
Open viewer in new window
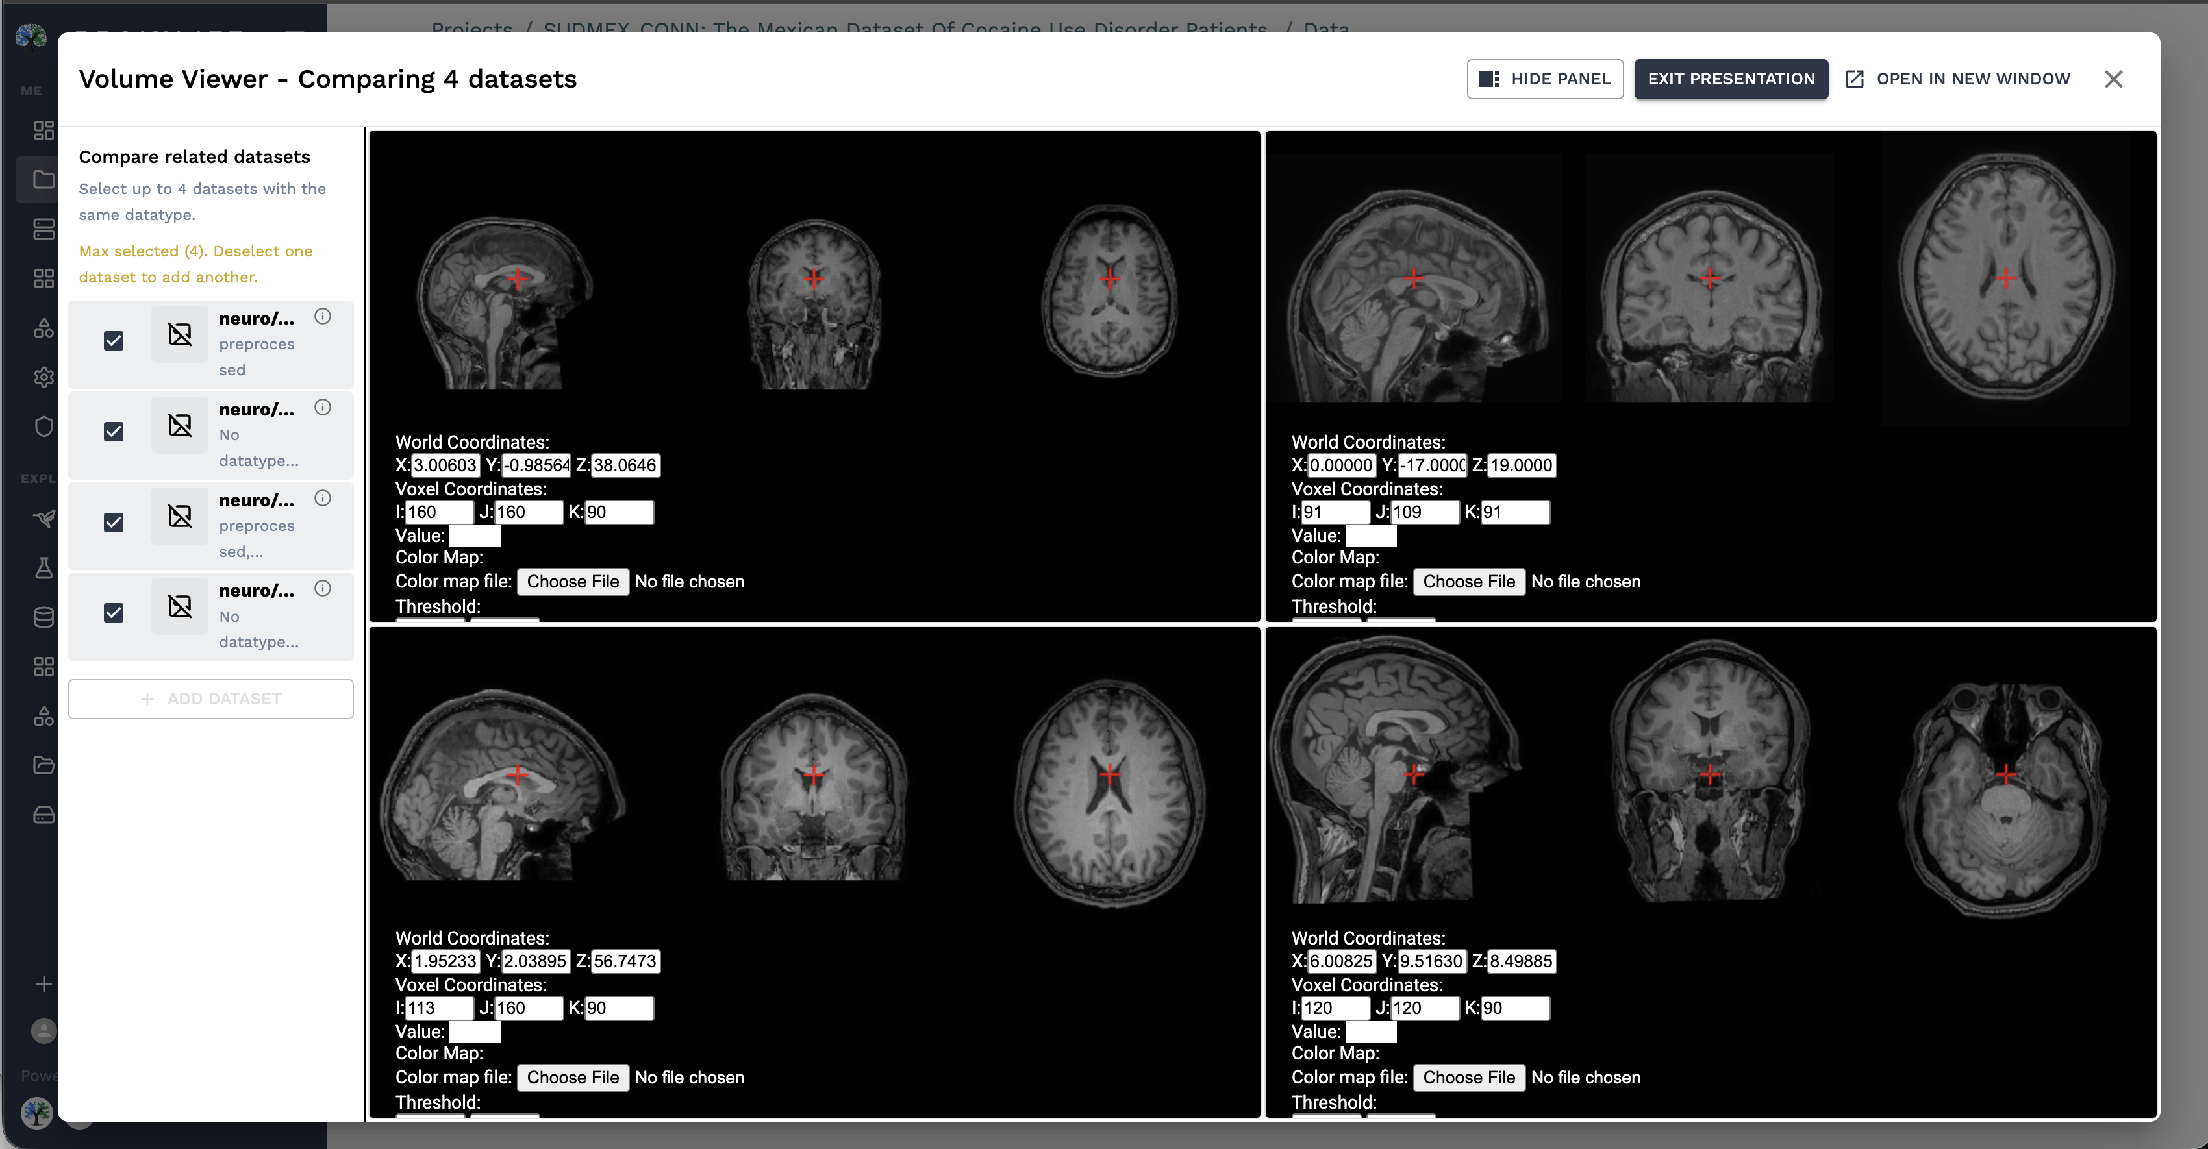click(x=1958, y=79)
